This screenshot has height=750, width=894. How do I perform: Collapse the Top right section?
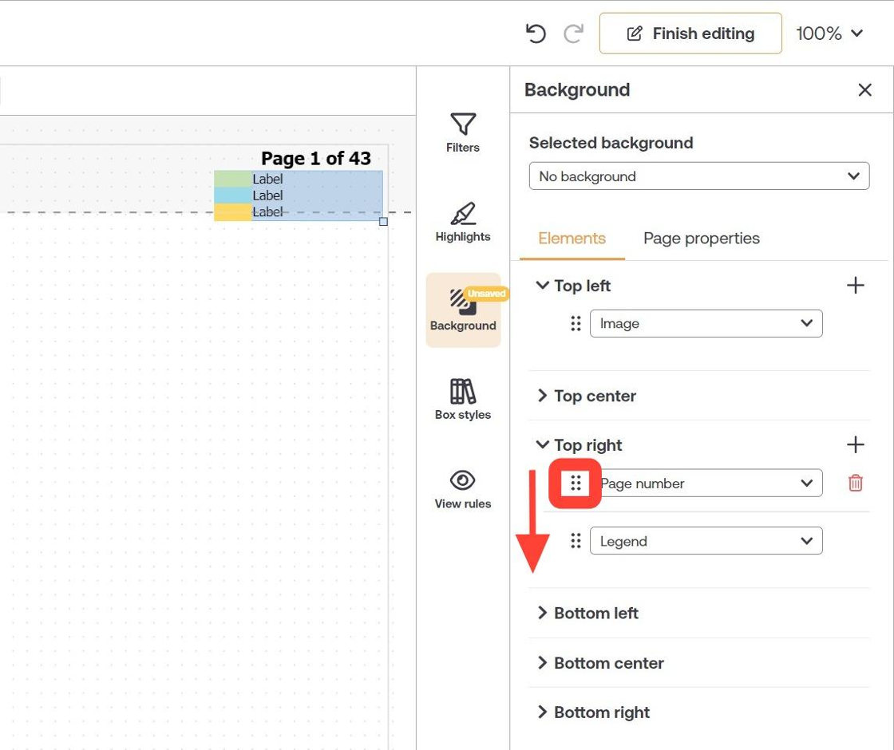point(580,445)
